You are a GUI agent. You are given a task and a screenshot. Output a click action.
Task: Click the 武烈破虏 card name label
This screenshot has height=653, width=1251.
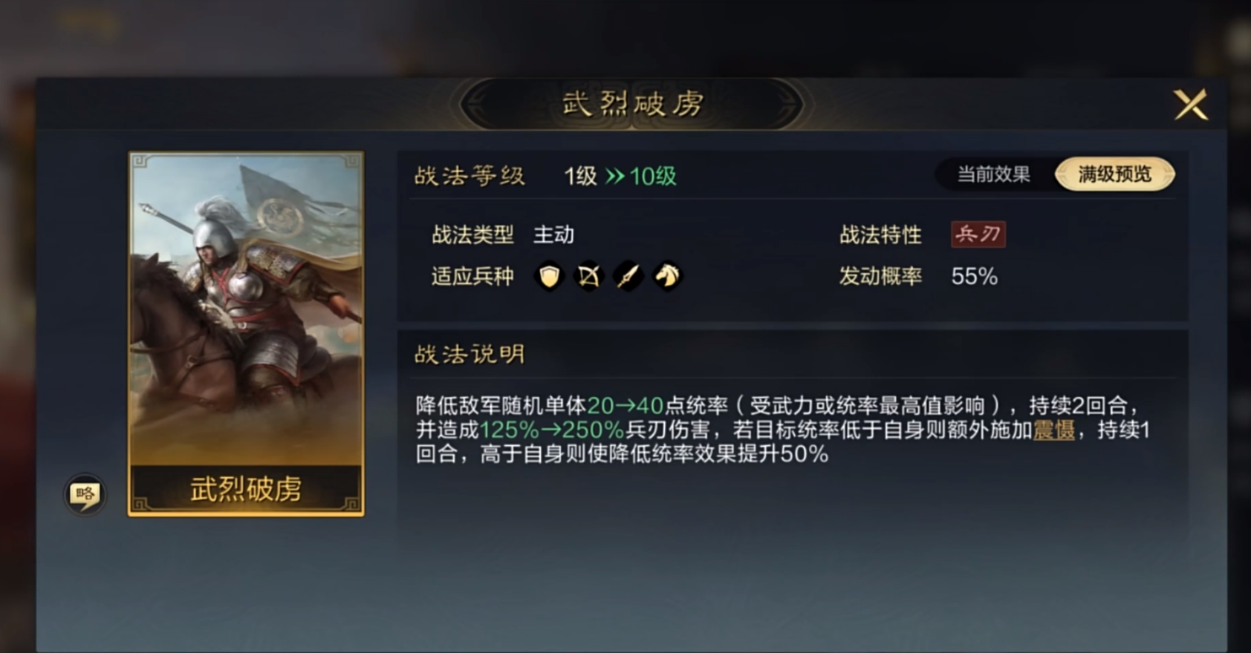coord(246,489)
